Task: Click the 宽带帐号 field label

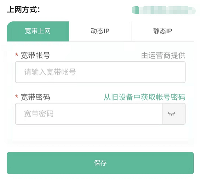Action: click(x=35, y=56)
